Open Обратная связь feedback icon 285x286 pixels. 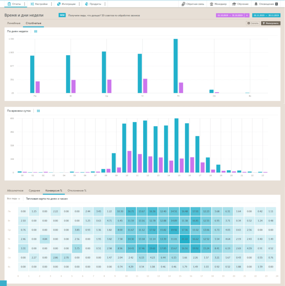[x=183, y=4]
